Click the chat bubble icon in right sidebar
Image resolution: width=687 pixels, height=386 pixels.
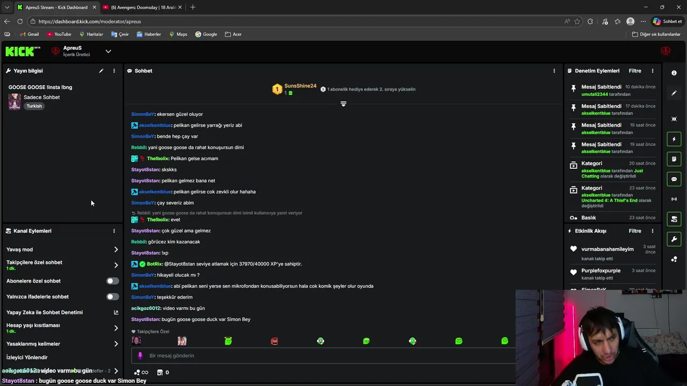tap(674, 179)
